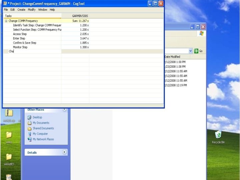Screen dimensions: 240x180
Task: Click the Tasks column header
Action: [x=32, y=16]
